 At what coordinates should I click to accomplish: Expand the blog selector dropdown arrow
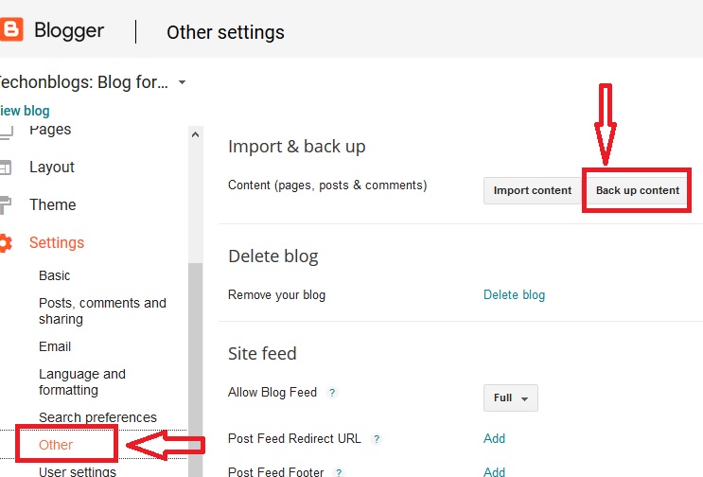(182, 82)
